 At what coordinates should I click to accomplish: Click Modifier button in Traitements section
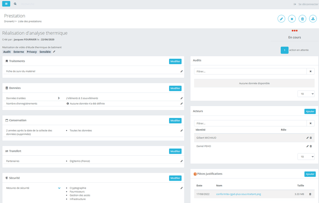pos(175,62)
